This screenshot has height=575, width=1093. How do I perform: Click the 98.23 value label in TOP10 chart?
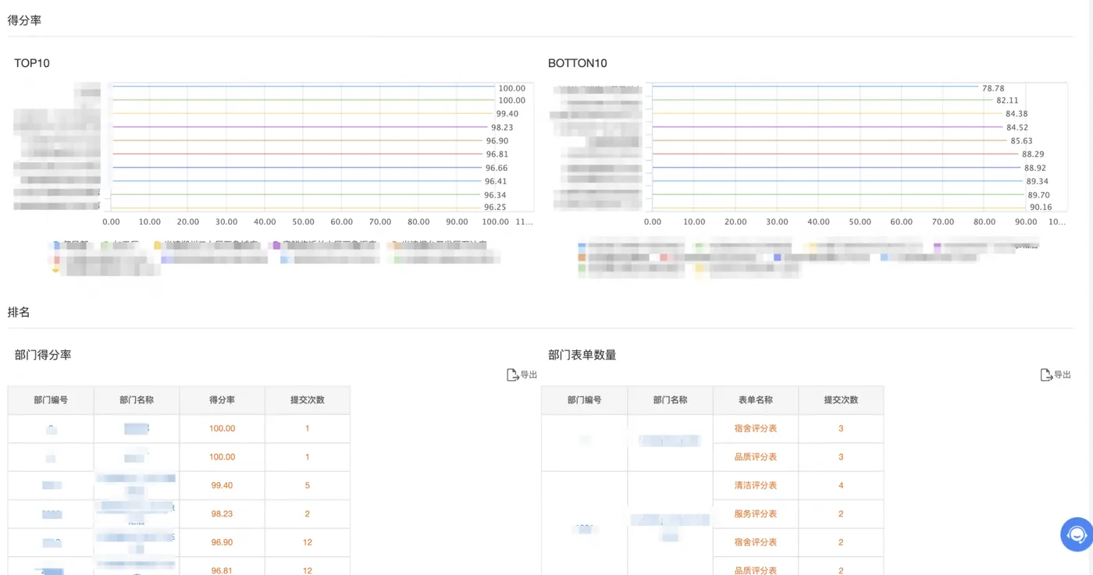click(x=502, y=127)
